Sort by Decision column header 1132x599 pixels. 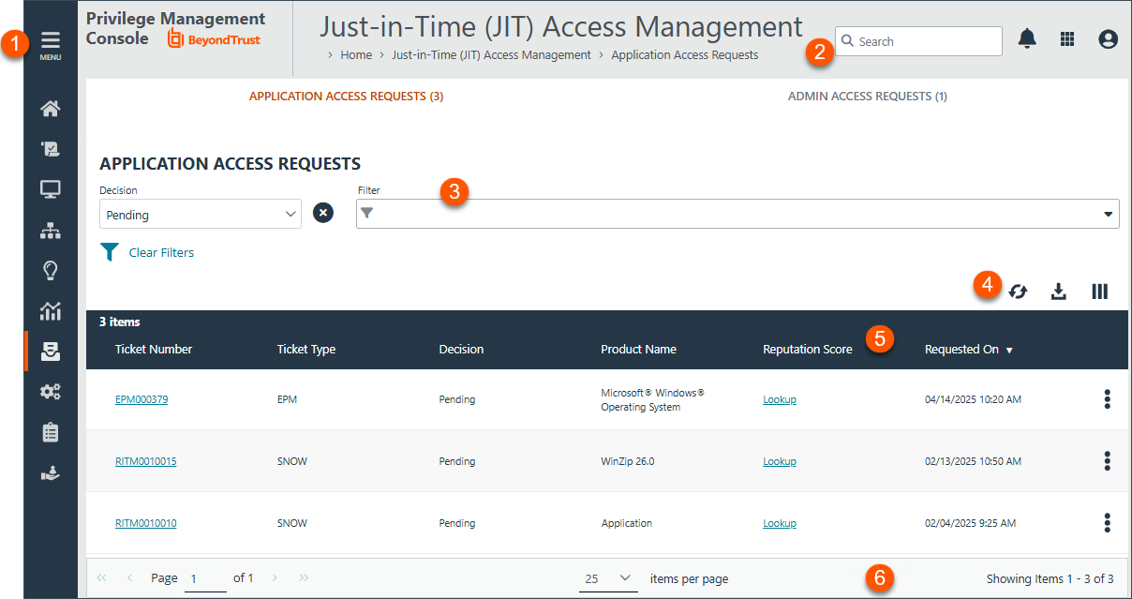[x=461, y=349]
